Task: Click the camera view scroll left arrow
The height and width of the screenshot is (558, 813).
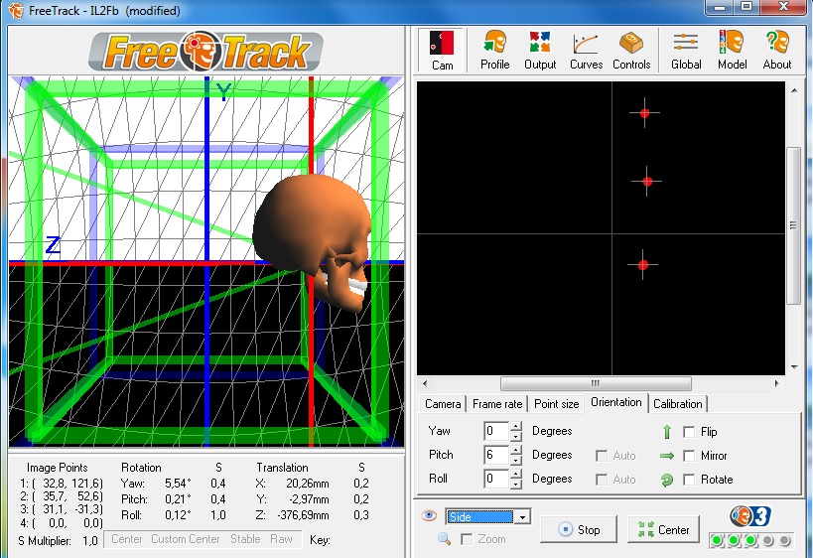Action: pyautogui.click(x=425, y=384)
